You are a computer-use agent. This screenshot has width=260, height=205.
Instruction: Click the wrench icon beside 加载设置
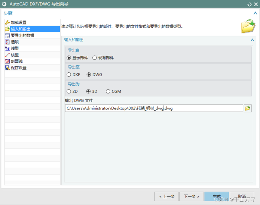click(x=7, y=22)
